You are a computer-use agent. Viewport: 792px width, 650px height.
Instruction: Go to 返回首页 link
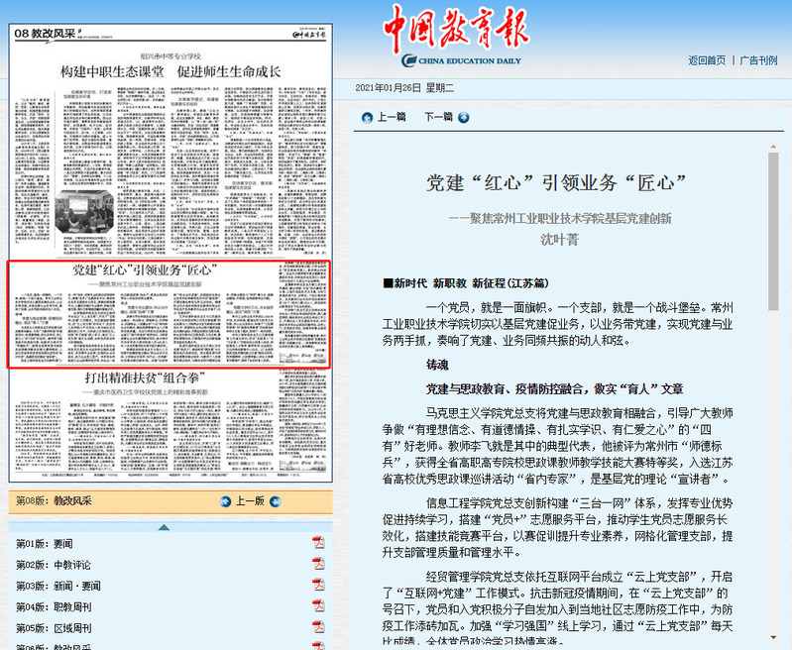pos(707,60)
